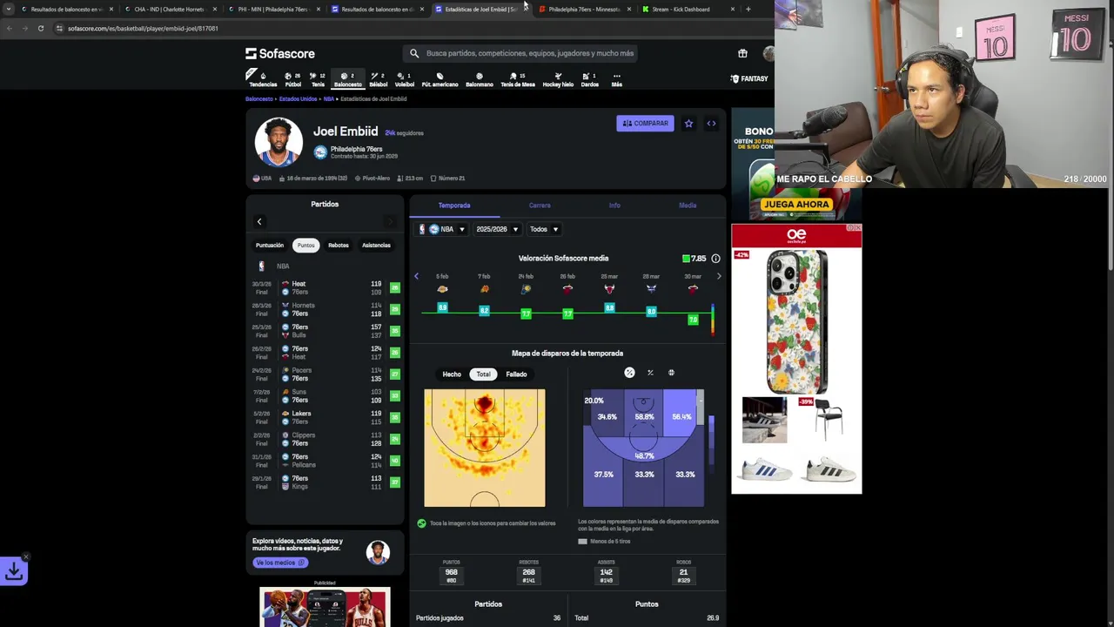Image resolution: width=1114 pixels, height=627 pixels.
Task: Switch zone map to percentage-vs-league icon
Action: [x=629, y=373]
